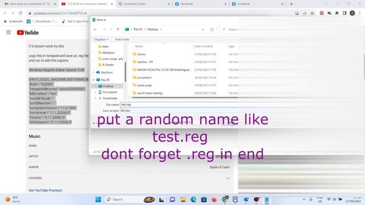Select the piano yoga folder in navigation pane
The width and height of the screenshot is (365, 205).
click(x=111, y=59)
